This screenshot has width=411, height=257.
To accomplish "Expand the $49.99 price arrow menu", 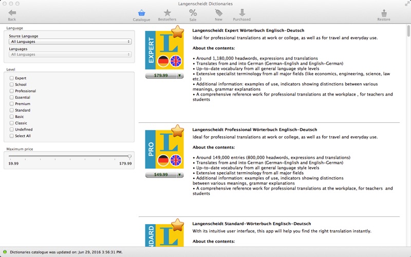I will tap(179, 175).
